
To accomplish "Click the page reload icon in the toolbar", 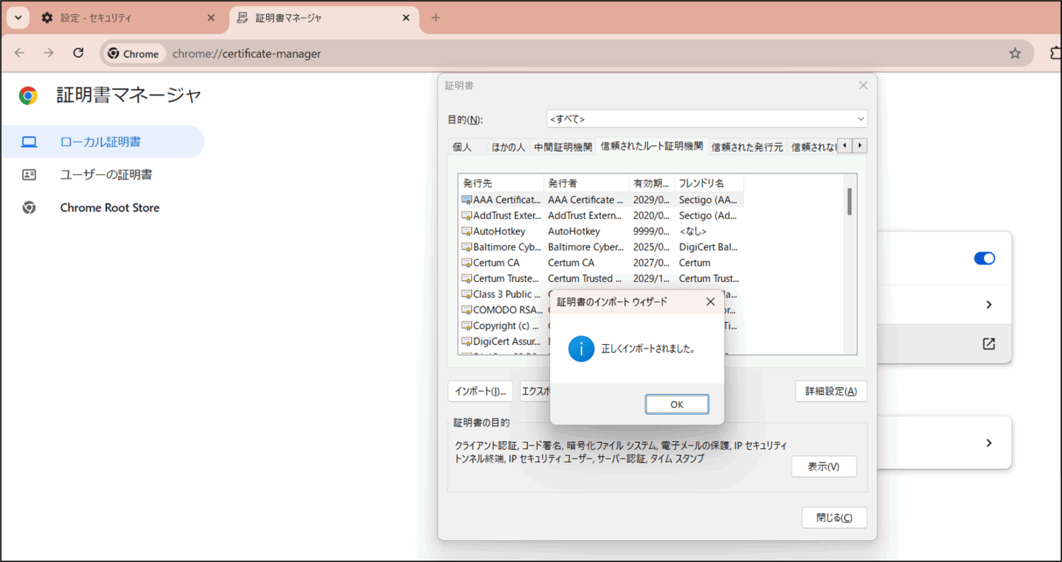I will click(x=78, y=53).
